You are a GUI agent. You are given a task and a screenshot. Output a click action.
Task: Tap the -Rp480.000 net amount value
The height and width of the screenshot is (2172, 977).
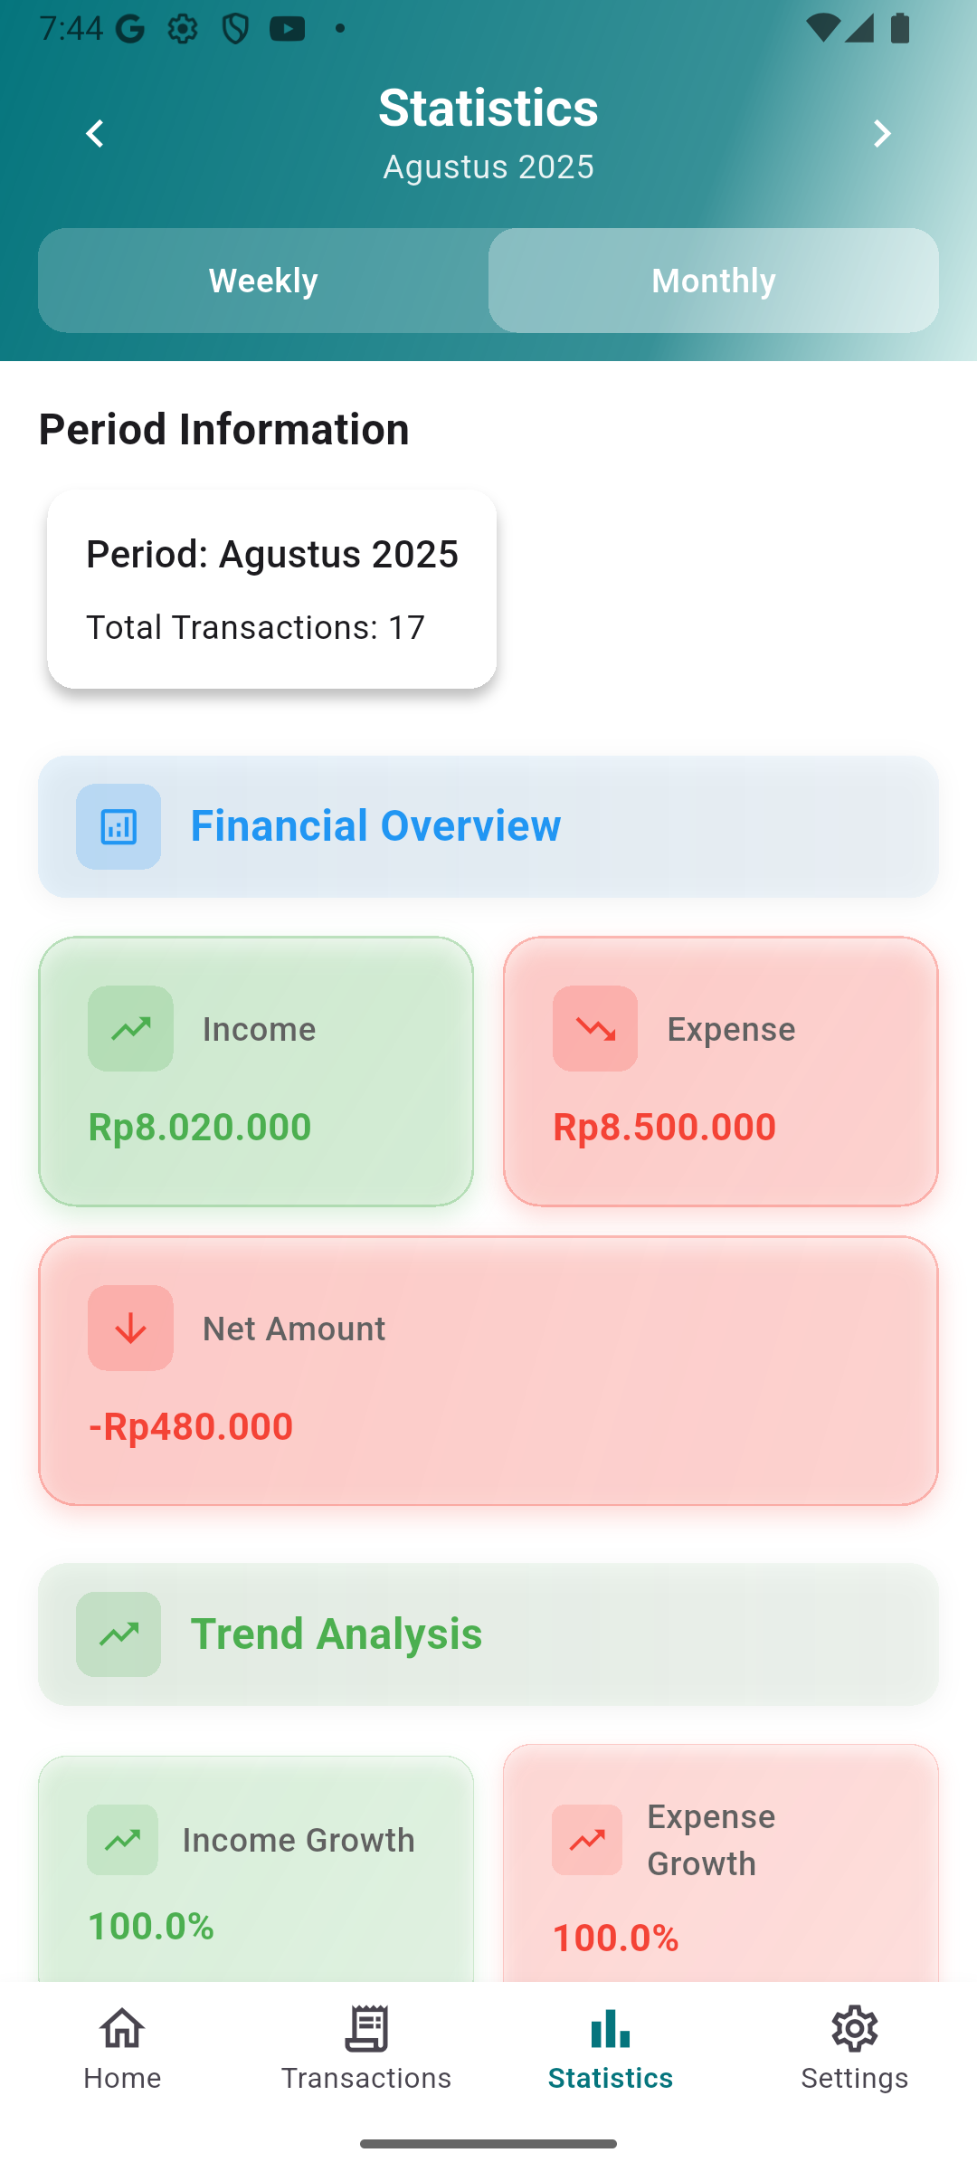tap(191, 1426)
